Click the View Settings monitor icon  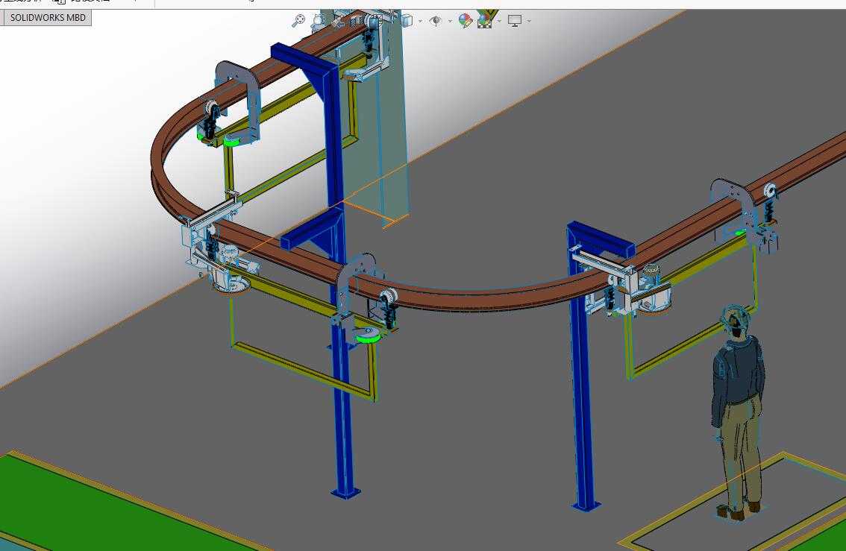pyautogui.click(x=515, y=21)
